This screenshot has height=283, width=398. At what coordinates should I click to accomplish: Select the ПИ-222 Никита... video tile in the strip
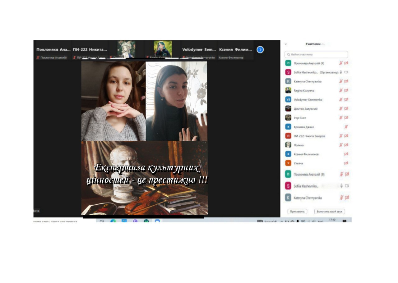[90, 50]
